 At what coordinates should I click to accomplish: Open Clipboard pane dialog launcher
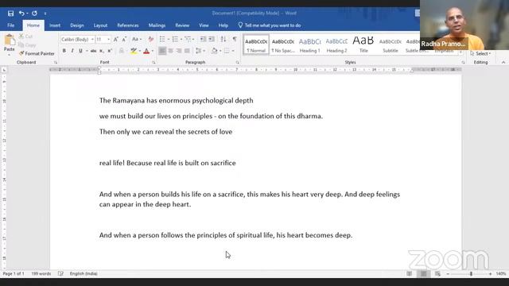point(56,62)
